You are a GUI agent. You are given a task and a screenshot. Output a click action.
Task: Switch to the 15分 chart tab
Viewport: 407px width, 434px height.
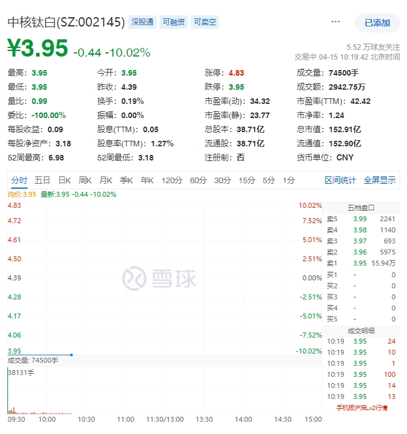tap(247, 181)
